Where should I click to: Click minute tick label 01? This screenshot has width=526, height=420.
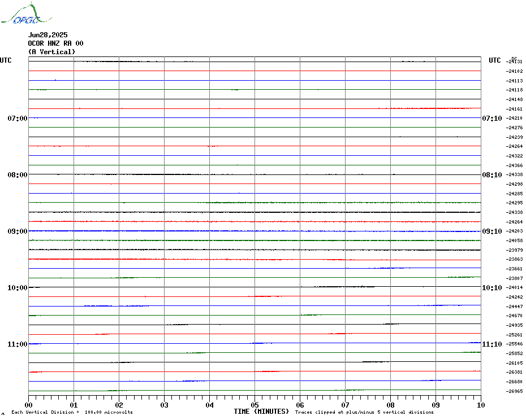74,405
